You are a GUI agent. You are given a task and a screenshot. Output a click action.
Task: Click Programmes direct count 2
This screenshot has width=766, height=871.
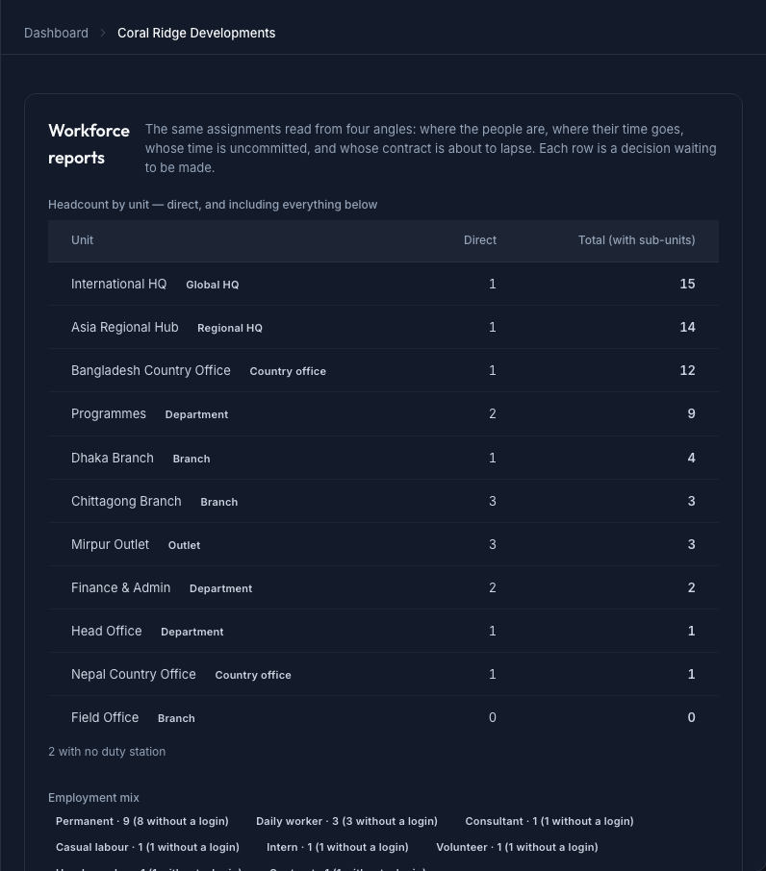493,414
